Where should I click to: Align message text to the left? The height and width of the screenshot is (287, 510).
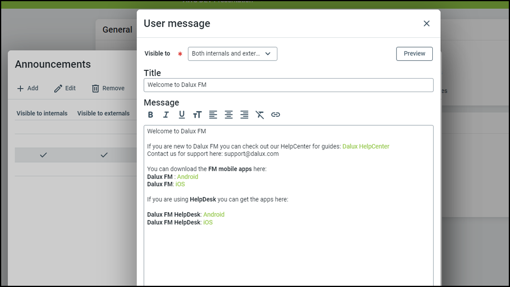(x=213, y=115)
